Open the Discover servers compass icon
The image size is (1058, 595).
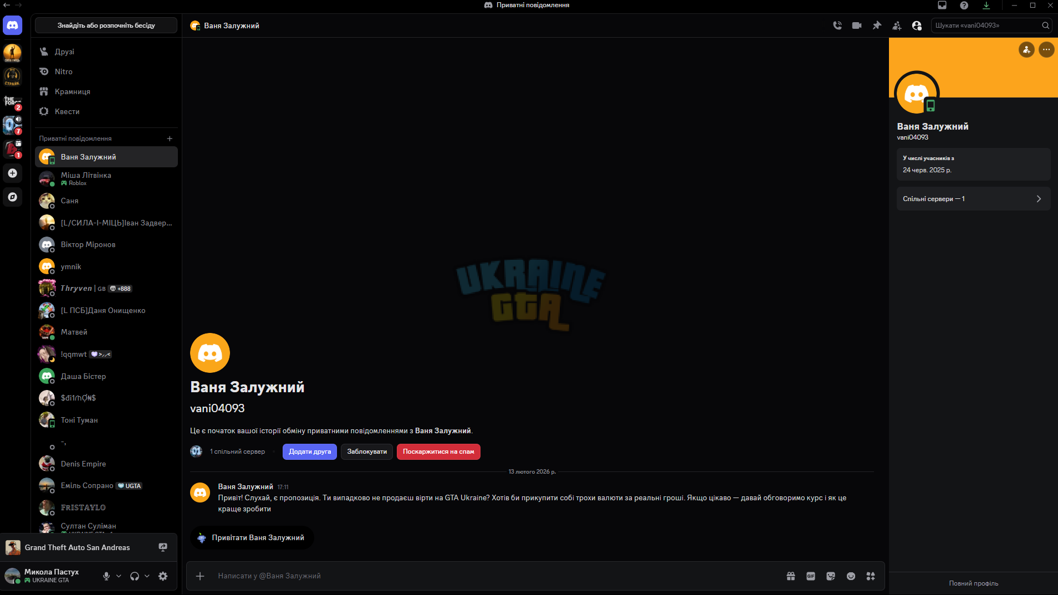pos(12,197)
